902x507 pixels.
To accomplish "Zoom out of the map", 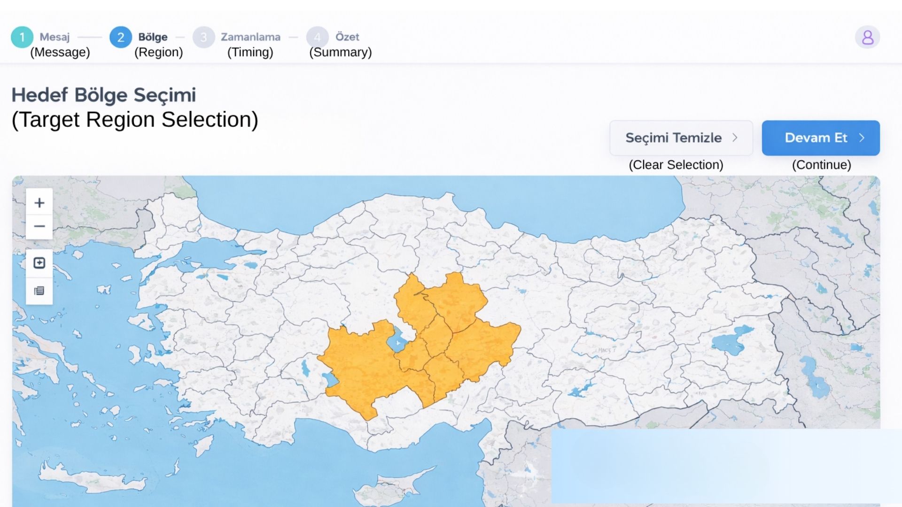I will coord(39,227).
